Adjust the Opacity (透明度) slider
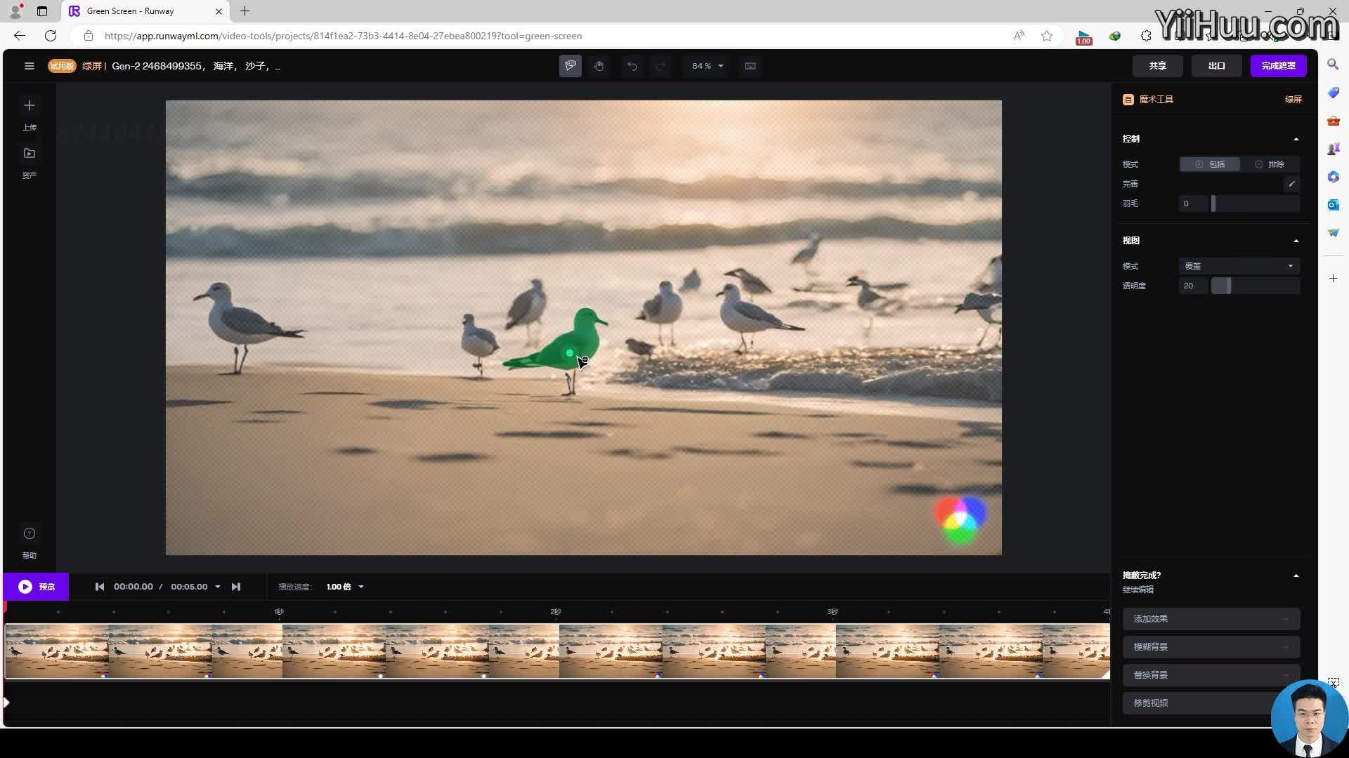 pyautogui.click(x=1255, y=286)
